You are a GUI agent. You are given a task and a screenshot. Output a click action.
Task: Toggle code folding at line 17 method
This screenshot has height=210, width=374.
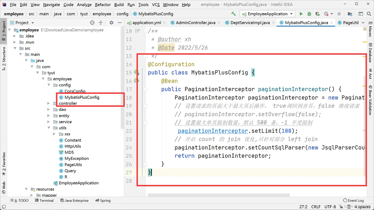coord(146,89)
